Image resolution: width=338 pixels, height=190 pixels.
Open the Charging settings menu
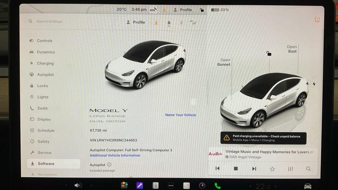tap(41, 63)
